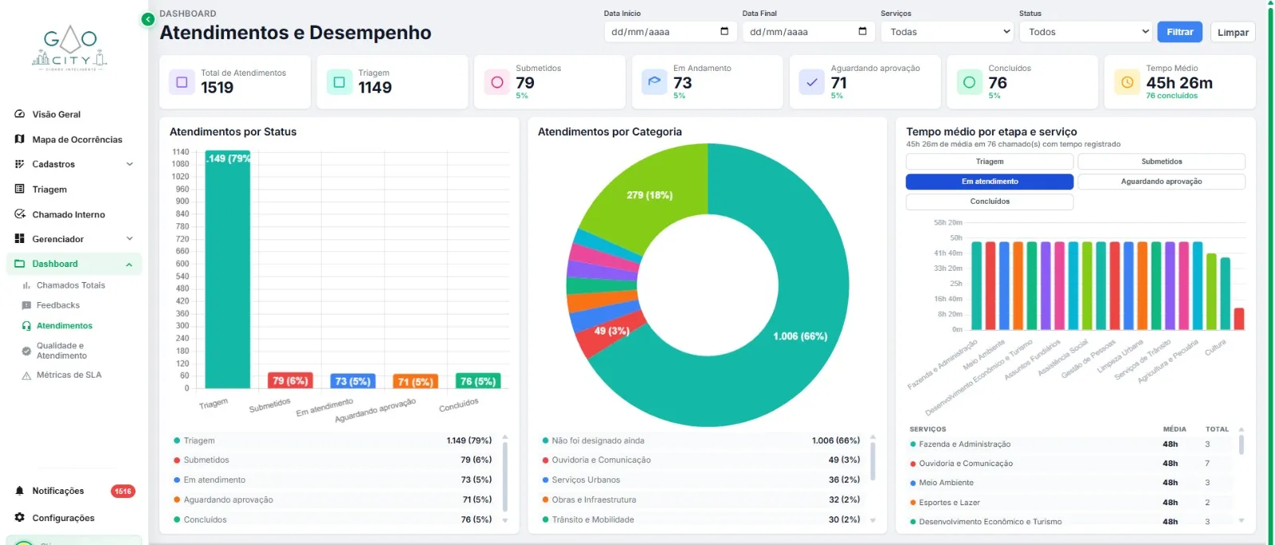Open Feedbacks submenu item
Viewport: 1275px width, 545px height.
[57, 305]
